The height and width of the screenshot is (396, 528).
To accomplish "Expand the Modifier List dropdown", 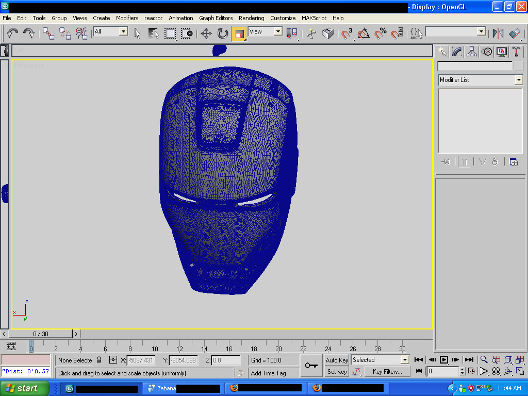I will pyautogui.click(x=518, y=80).
